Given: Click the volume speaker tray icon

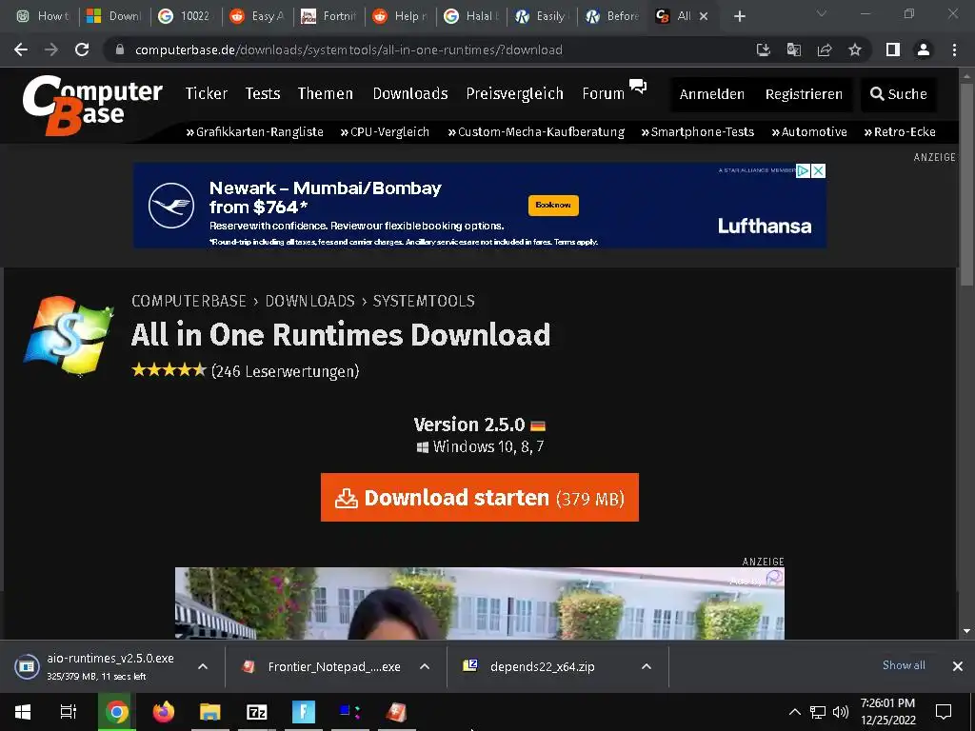Looking at the screenshot, I should point(841,712).
